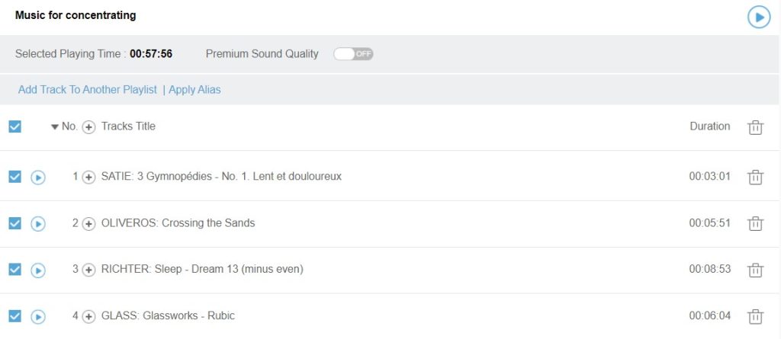Uncheck the select-all tracks checkbox
The width and height of the screenshot is (781, 339).
coord(14,126)
